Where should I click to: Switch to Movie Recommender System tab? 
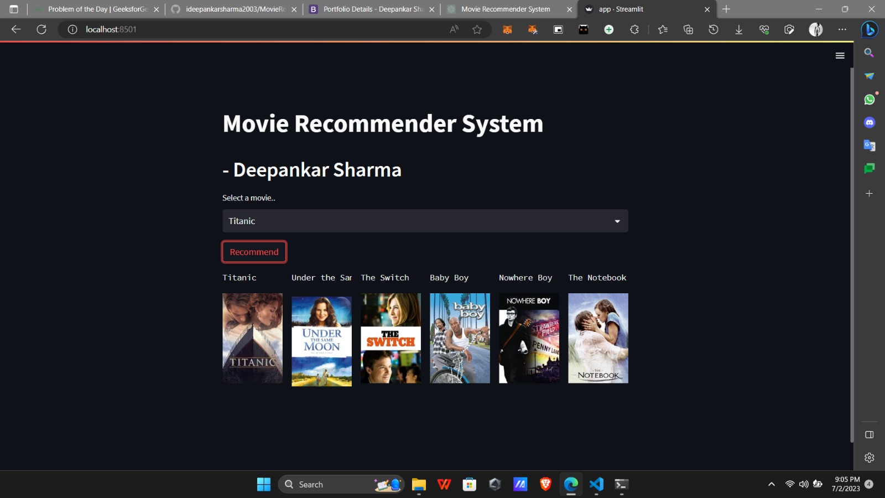[509, 9]
